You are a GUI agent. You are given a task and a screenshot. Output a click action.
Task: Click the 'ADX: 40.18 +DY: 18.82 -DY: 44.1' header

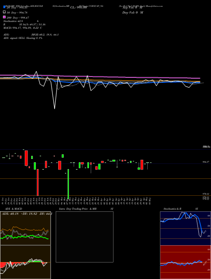point(26,214)
